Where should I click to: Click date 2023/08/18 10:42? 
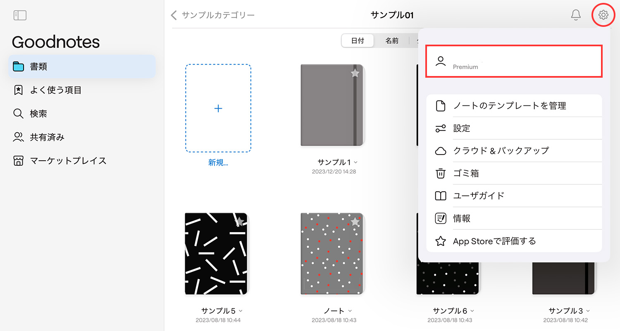point(565,320)
